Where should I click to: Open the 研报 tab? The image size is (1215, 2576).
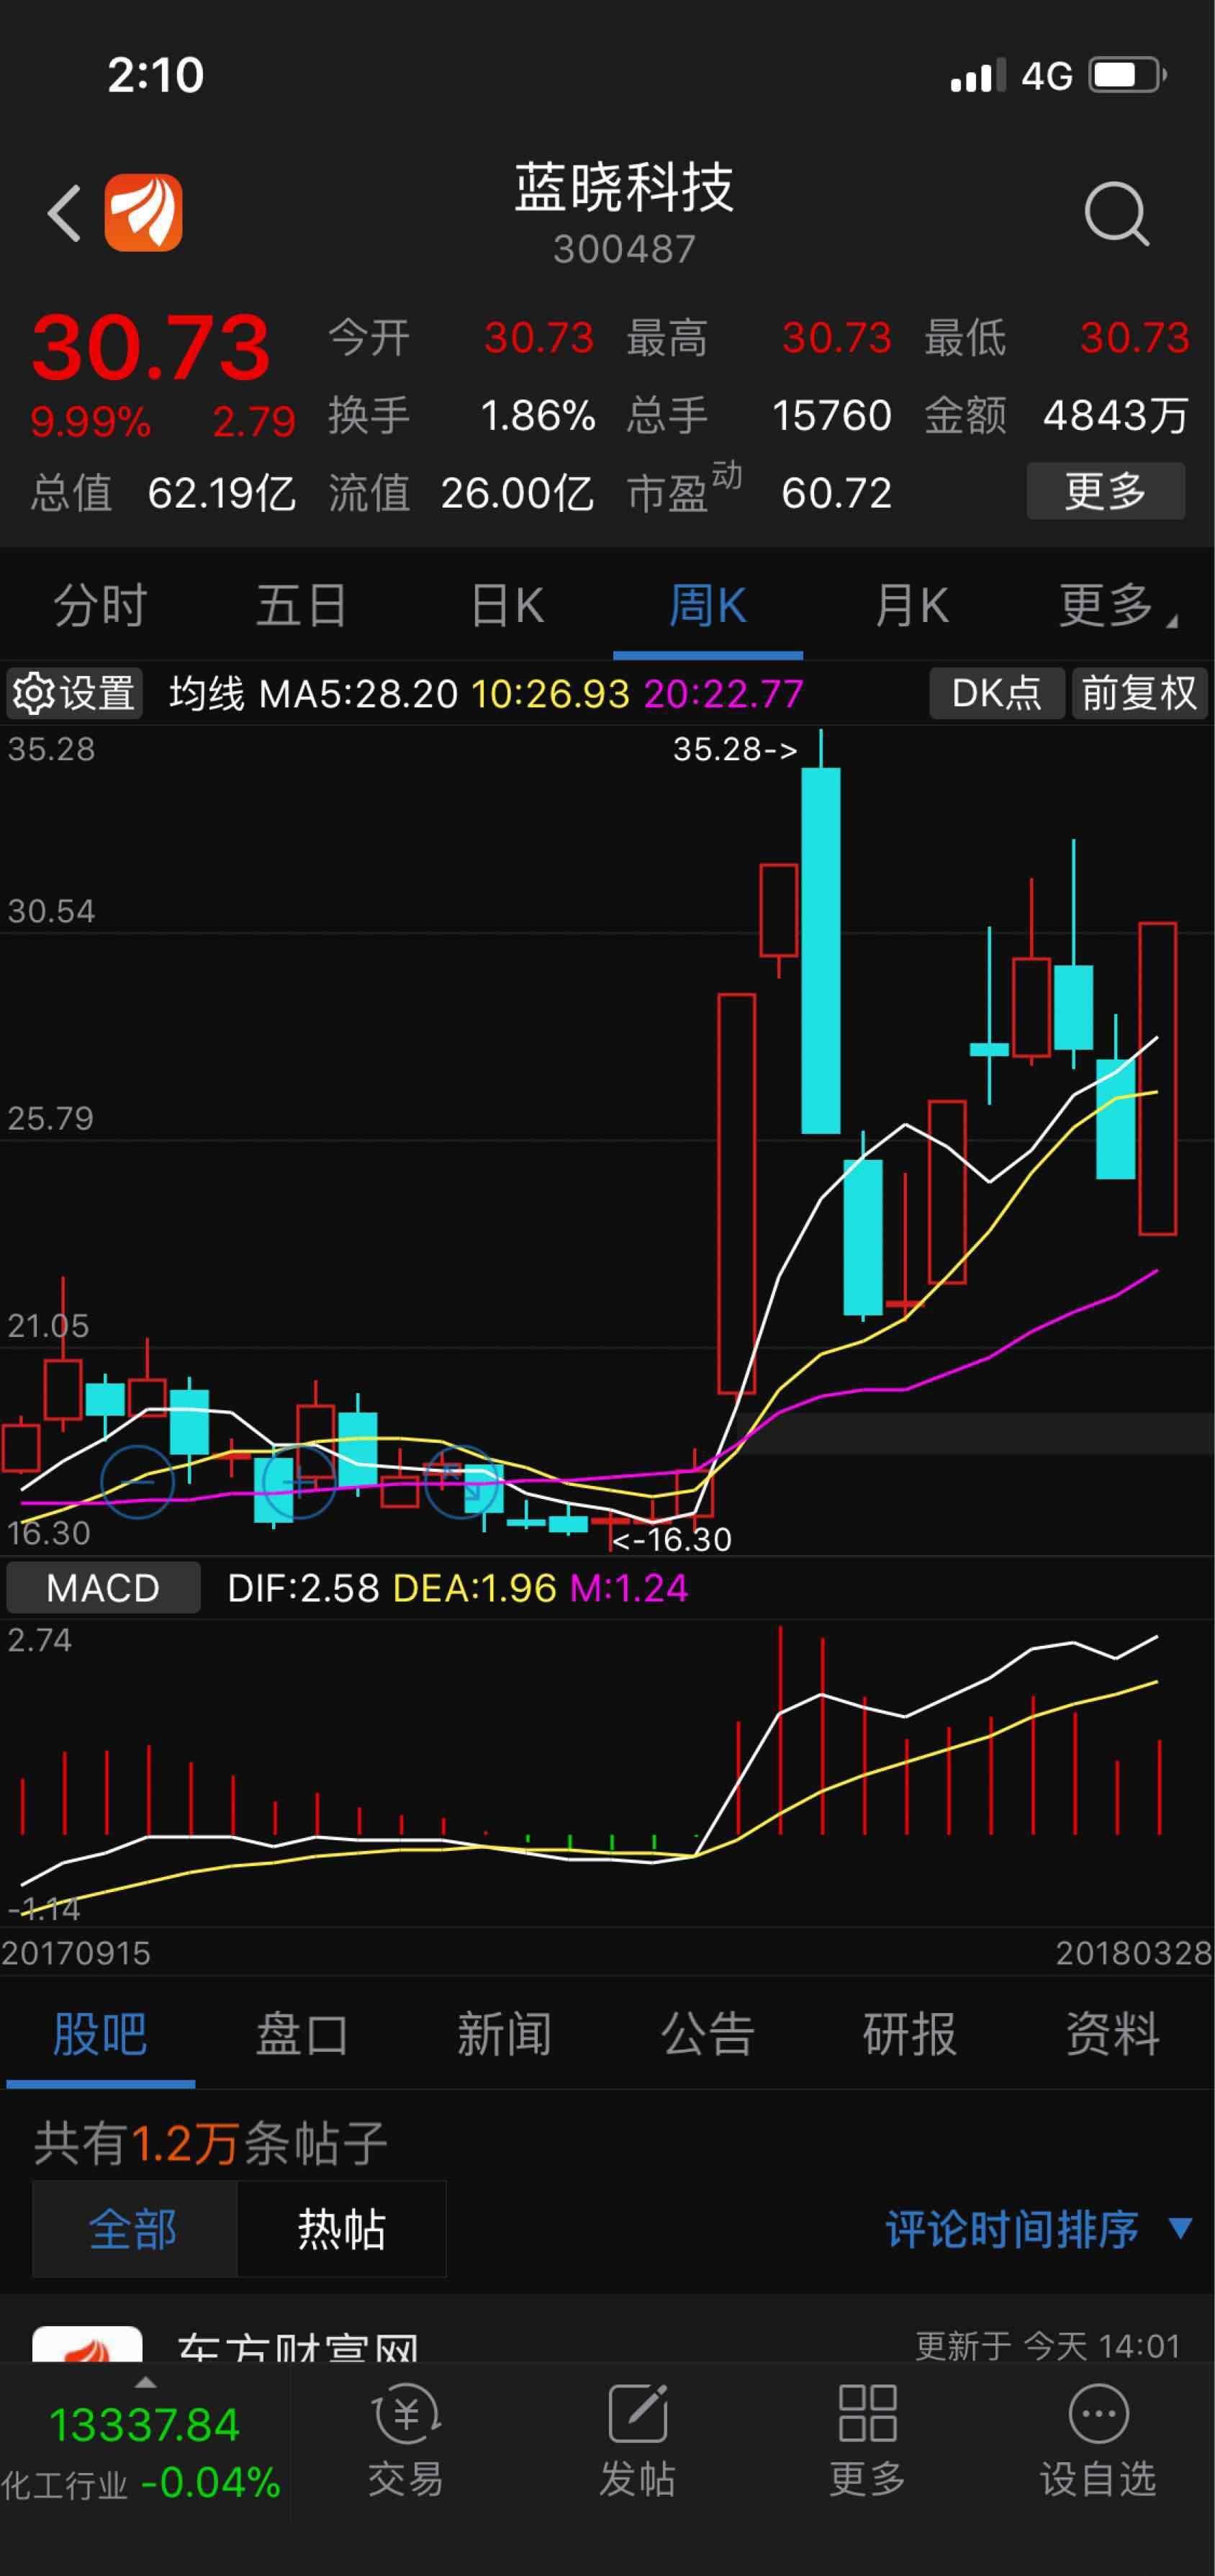[x=909, y=2035]
